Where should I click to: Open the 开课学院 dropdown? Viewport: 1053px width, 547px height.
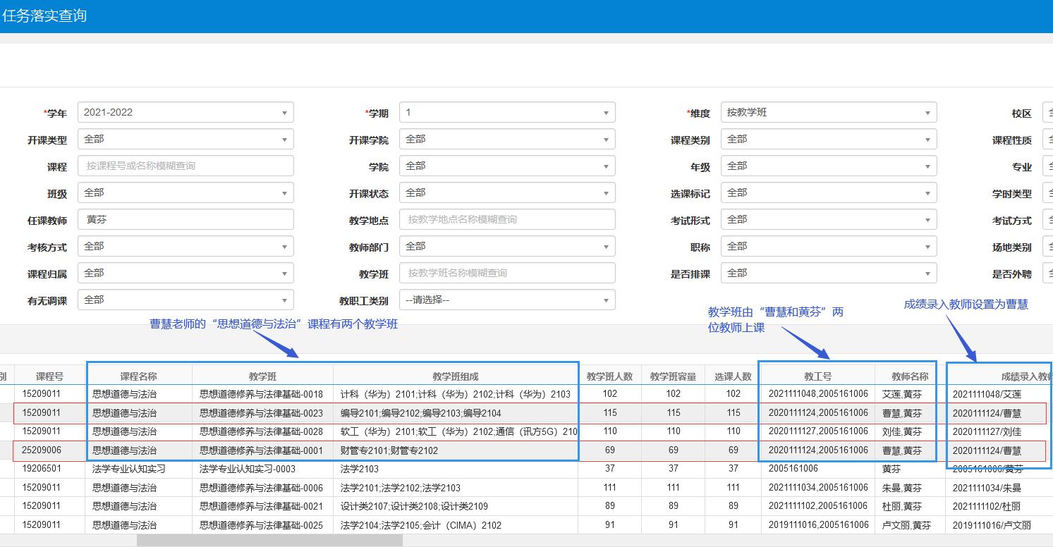(x=507, y=140)
